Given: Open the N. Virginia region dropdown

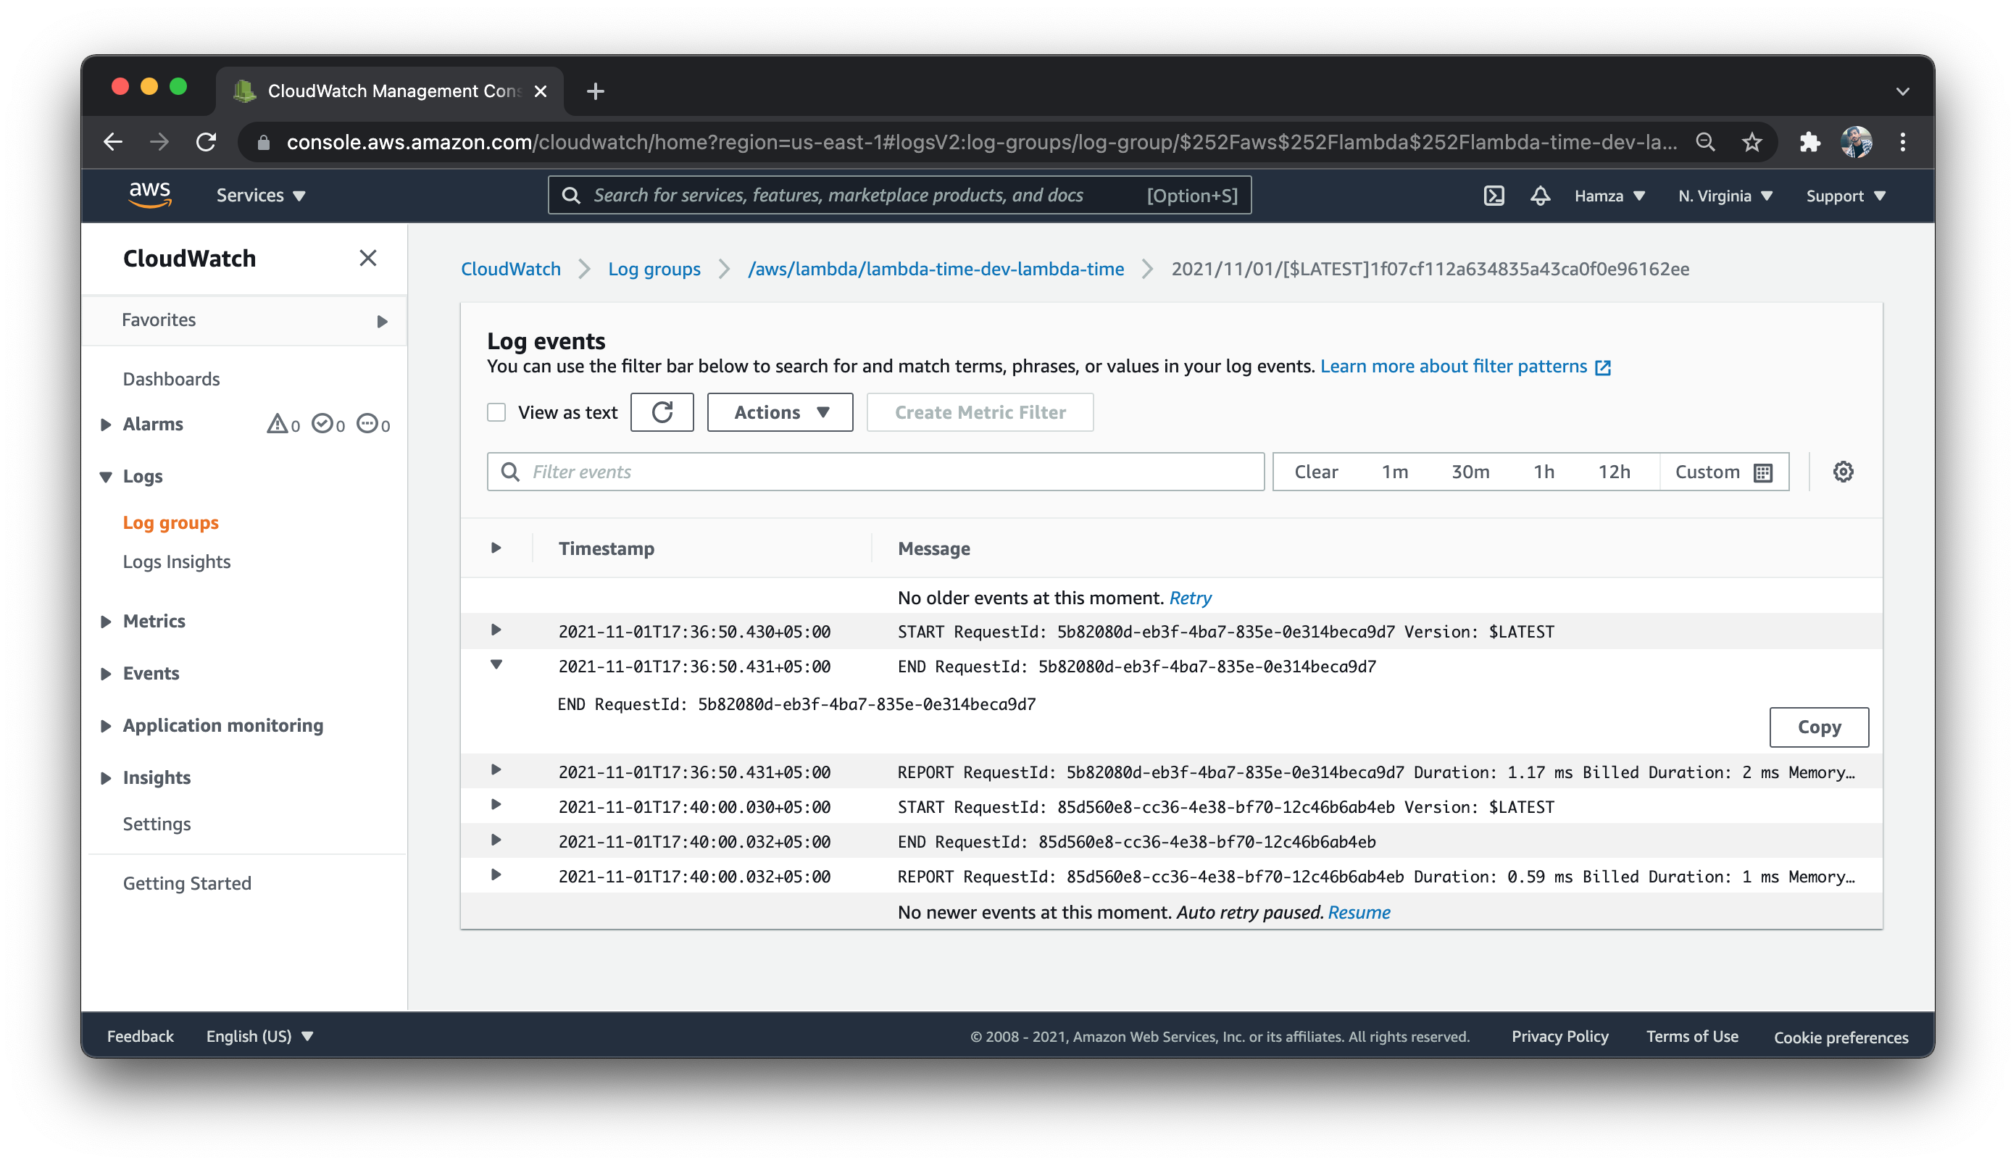Looking at the screenshot, I should [1725, 196].
